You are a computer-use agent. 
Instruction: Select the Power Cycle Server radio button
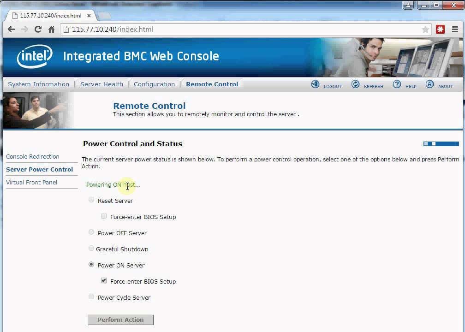[91, 297]
